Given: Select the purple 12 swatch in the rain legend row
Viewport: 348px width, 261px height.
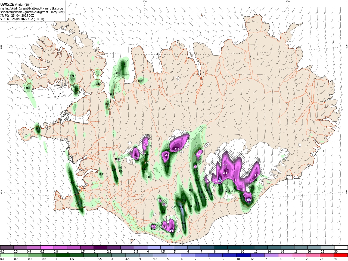Looking at the screenshot, I should tap(257, 255).
